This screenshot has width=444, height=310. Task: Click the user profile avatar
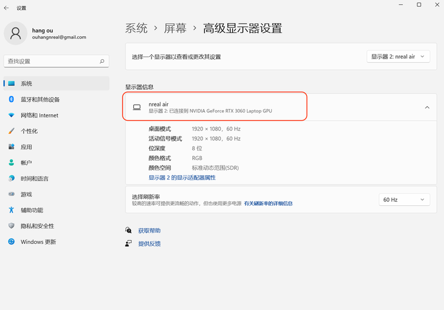click(x=15, y=33)
